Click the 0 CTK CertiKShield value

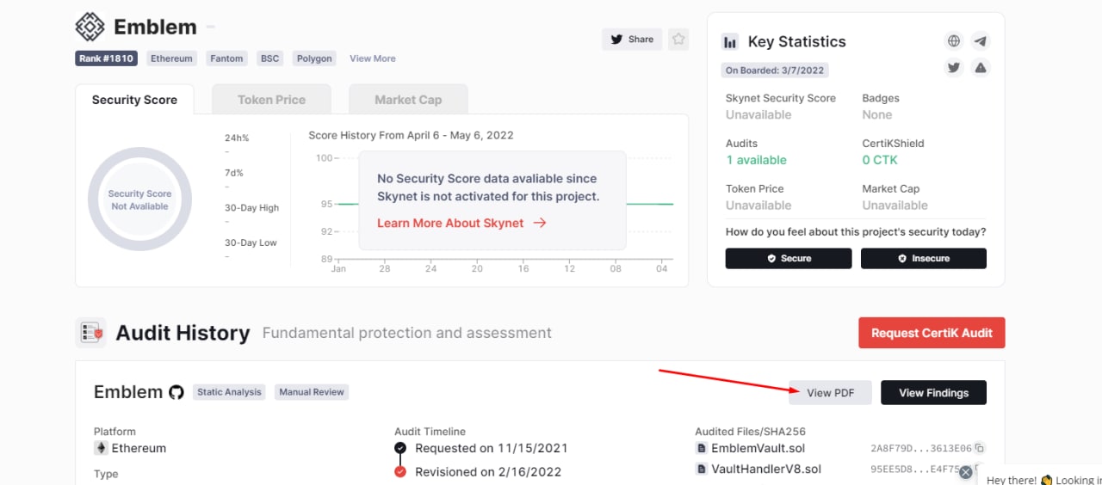click(880, 160)
